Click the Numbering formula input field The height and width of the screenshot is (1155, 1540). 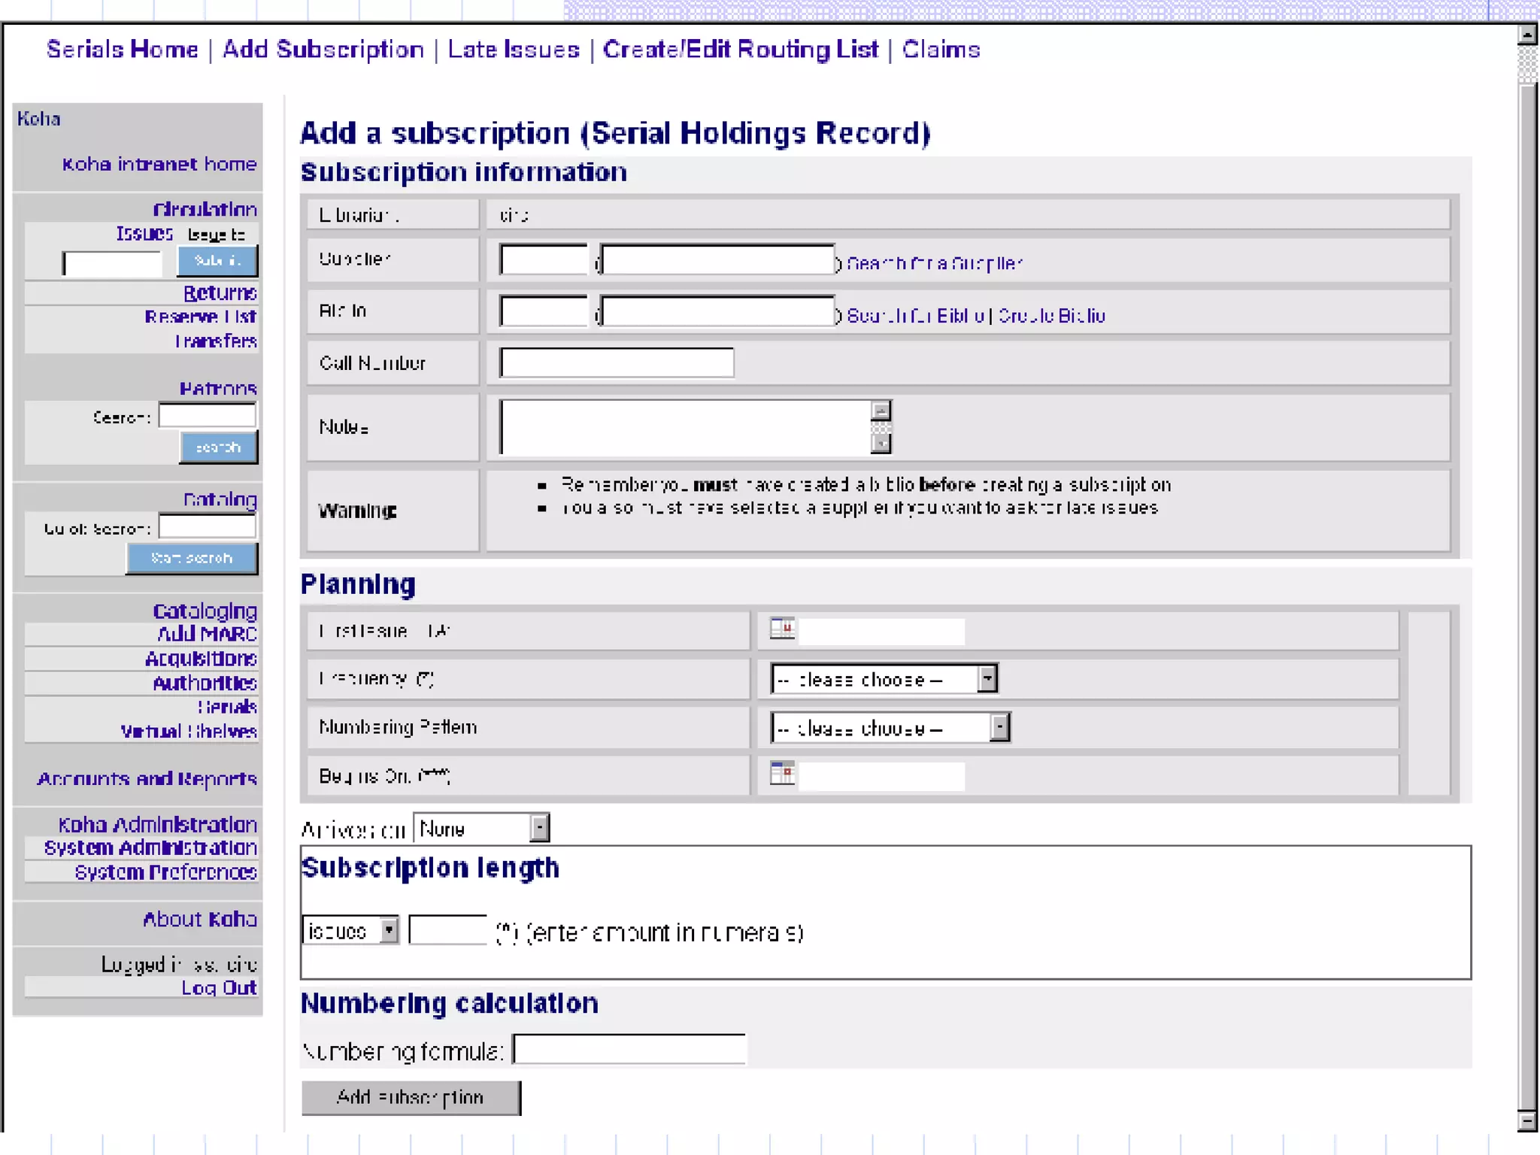pos(629,1050)
